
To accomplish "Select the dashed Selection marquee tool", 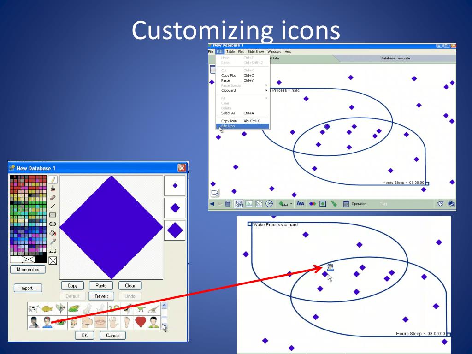I will (x=53, y=250).
